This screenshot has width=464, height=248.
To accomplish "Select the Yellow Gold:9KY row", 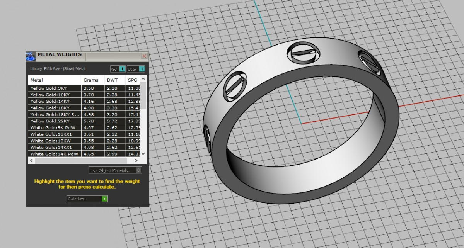I will tap(54, 88).
